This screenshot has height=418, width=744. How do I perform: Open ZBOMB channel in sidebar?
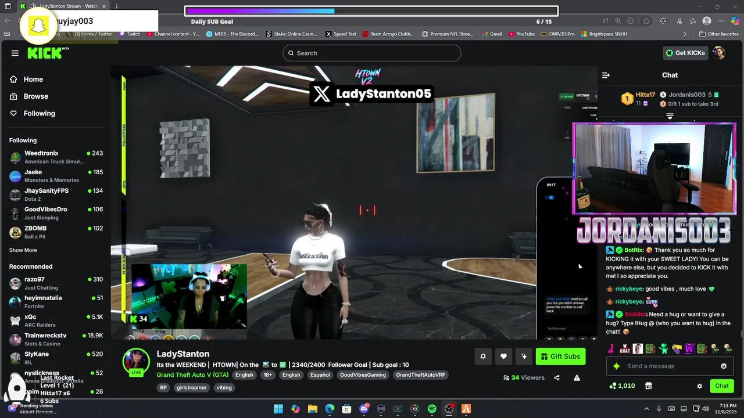pyautogui.click(x=56, y=232)
